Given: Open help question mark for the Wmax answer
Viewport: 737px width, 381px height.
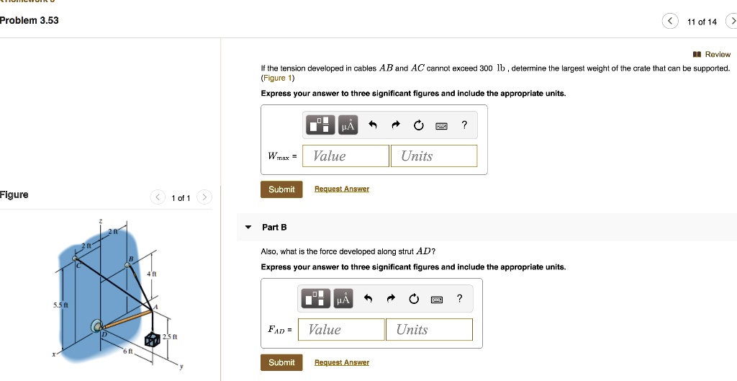Looking at the screenshot, I should tap(464, 125).
